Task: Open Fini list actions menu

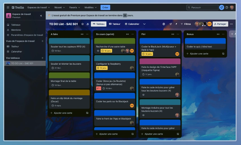Action: pos(178,34)
